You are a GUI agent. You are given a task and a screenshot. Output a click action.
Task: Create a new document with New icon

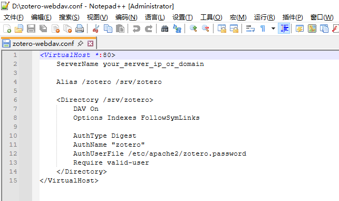[x=7, y=28]
